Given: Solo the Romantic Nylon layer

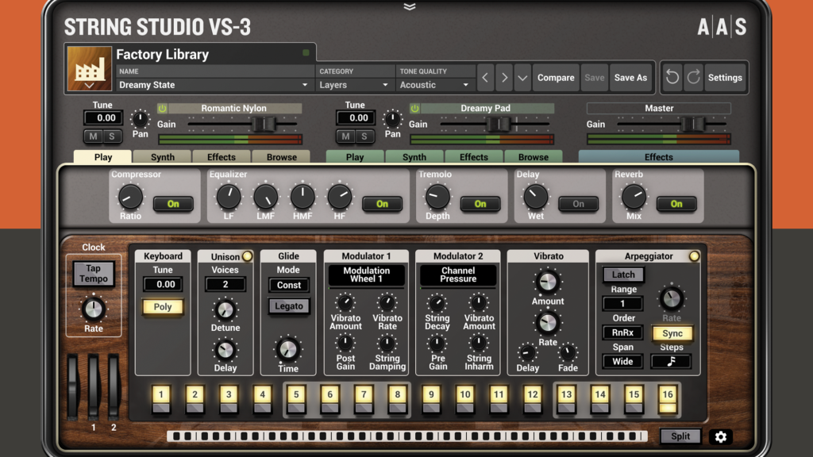Looking at the screenshot, I should [112, 136].
